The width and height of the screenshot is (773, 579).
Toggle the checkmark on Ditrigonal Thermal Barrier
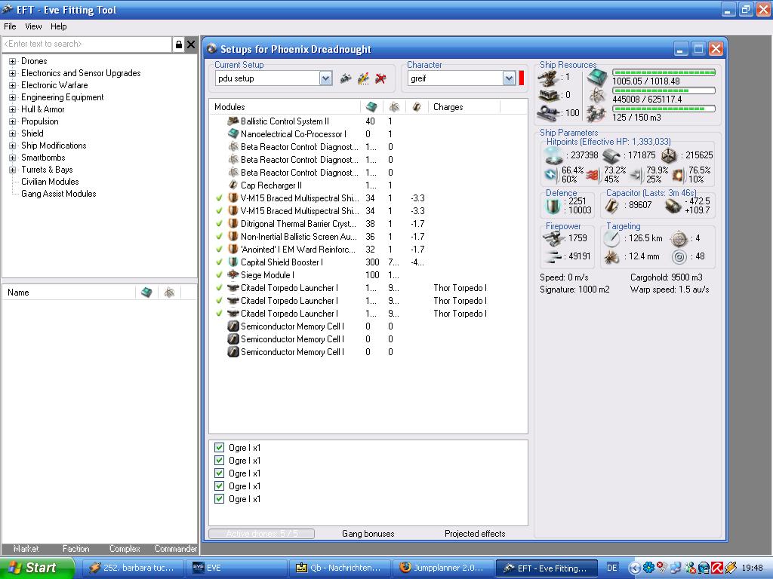pyautogui.click(x=220, y=223)
